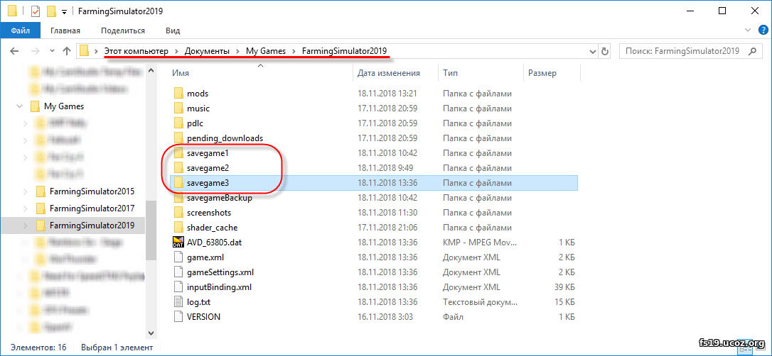Click VERSION date 16.11.2018 3:03
Screen dimensions: 772x356
point(385,317)
